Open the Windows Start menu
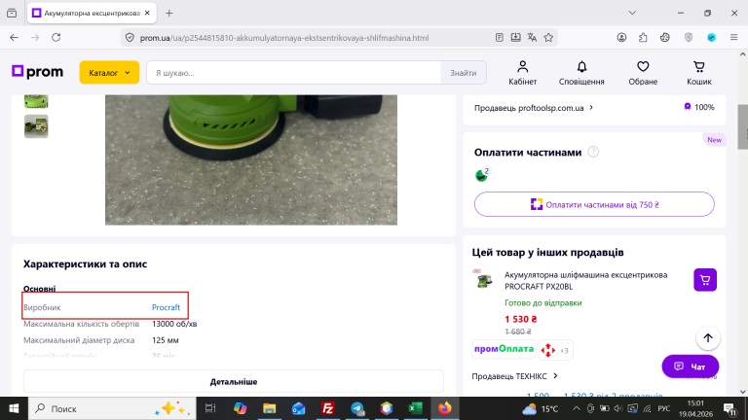Screen dimensions: 748x420 pyautogui.click(x=14, y=408)
